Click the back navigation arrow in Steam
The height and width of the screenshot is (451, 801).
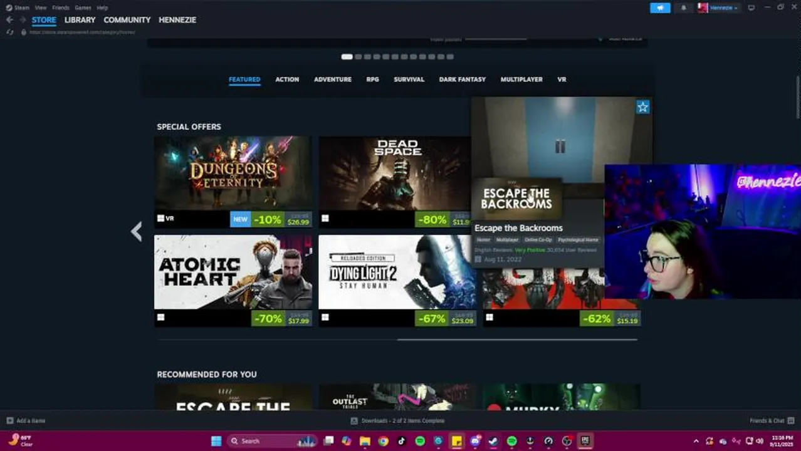(x=9, y=20)
